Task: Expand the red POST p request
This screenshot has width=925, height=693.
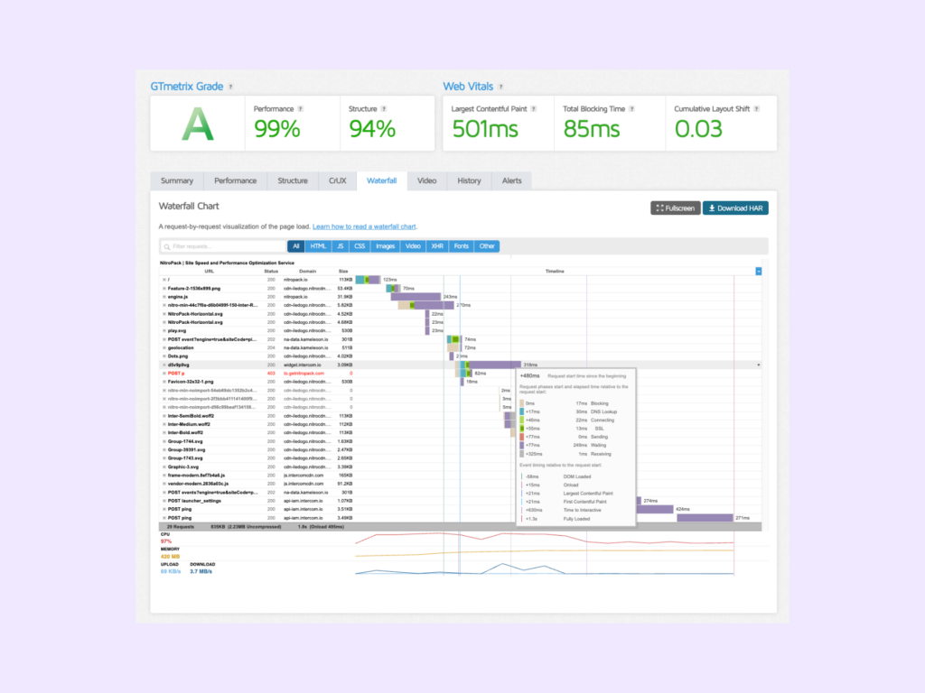Action: [x=164, y=373]
